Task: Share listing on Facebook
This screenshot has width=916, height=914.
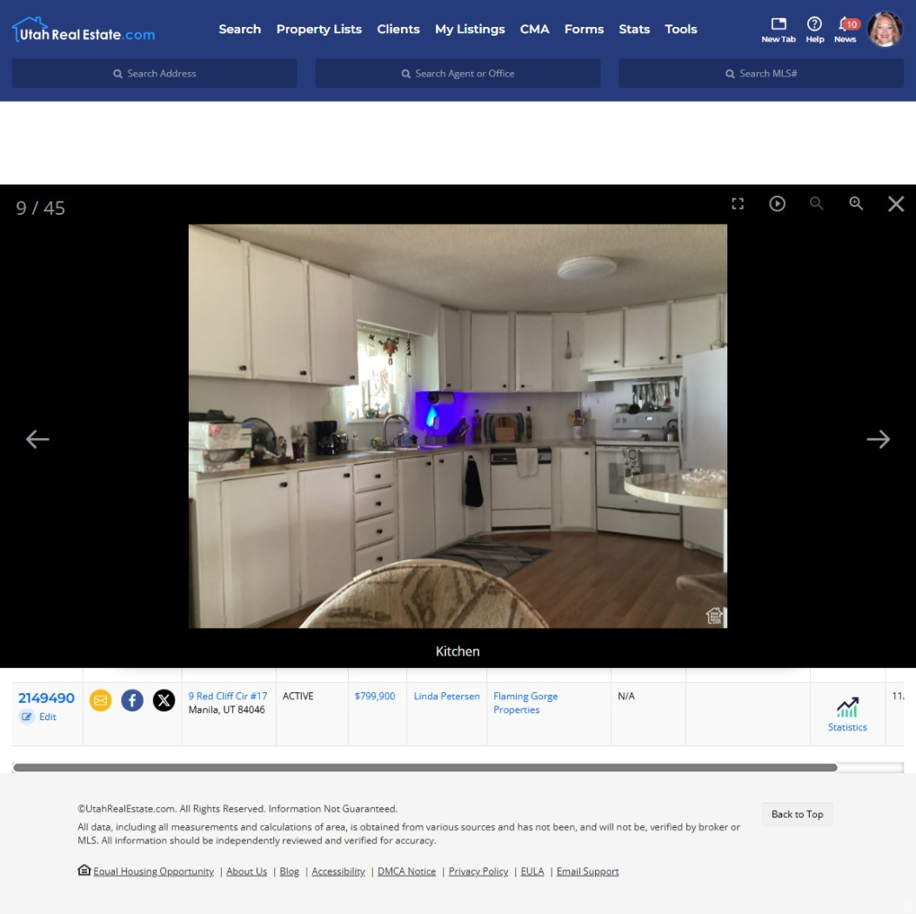Action: pos(132,700)
